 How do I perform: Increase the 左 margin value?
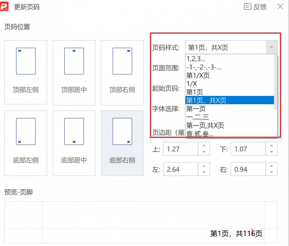pos(204,166)
